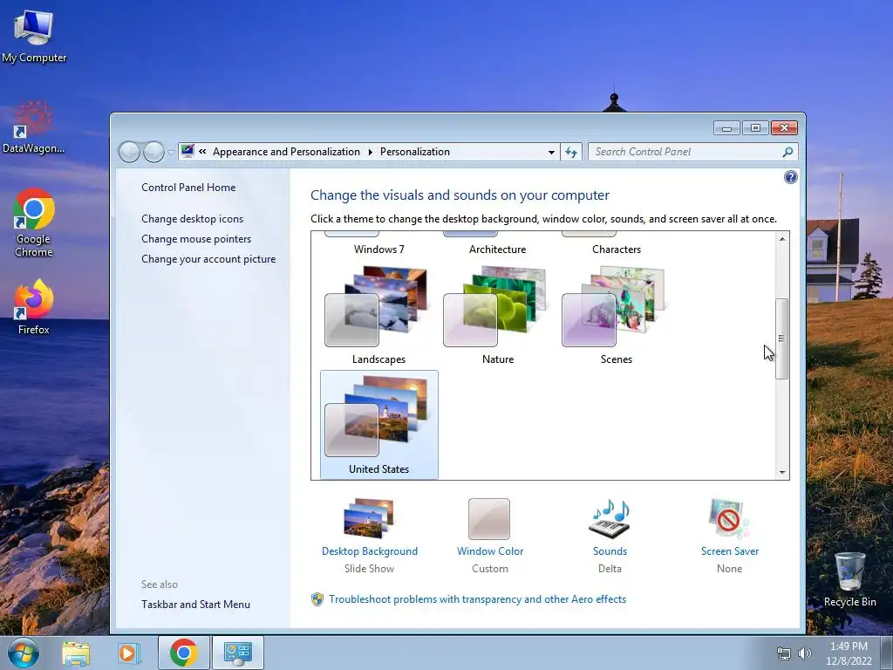Expand the double-chevron breadcrumb overflow
Viewport: 893px width, 670px height.
point(202,152)
